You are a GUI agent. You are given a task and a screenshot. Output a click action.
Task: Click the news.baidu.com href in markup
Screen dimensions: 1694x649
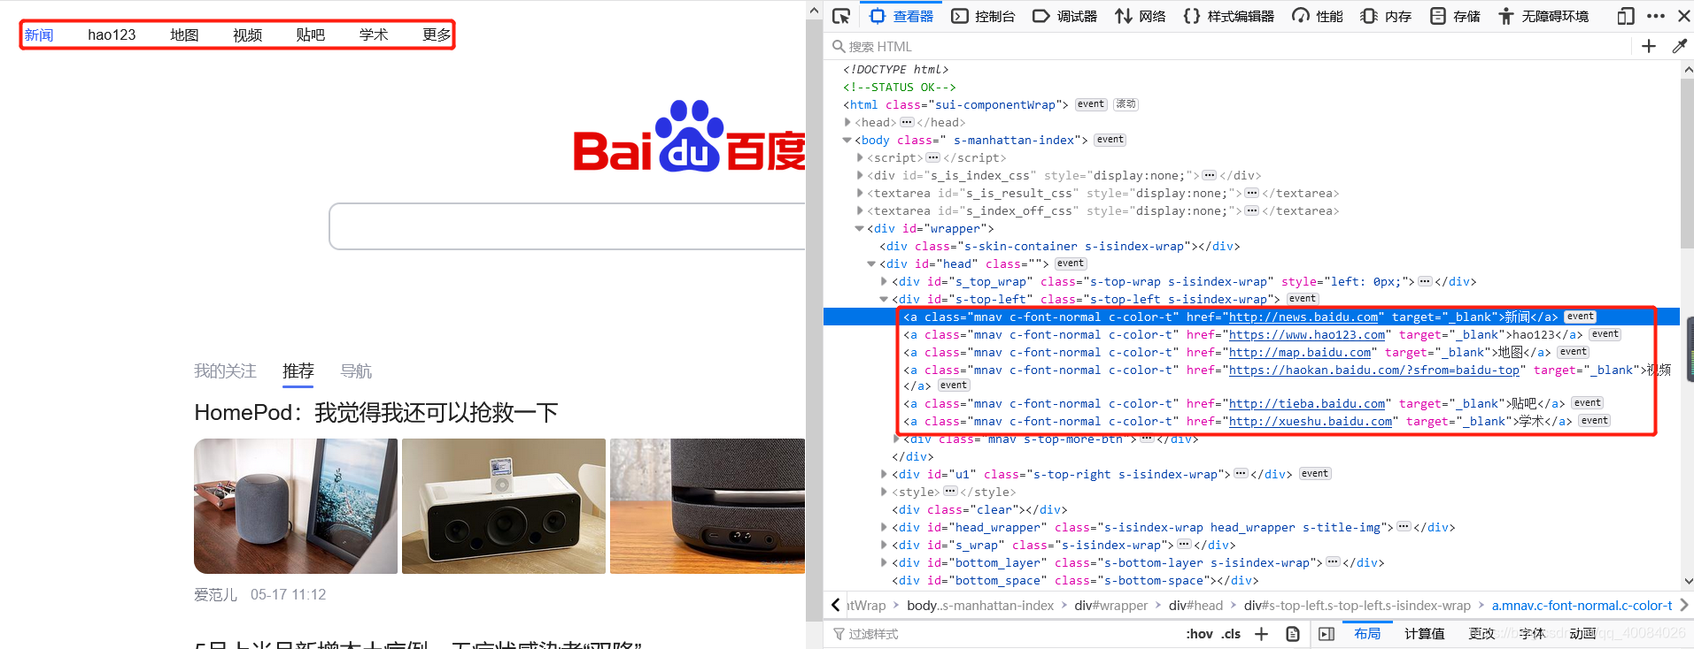point(1303,317)
